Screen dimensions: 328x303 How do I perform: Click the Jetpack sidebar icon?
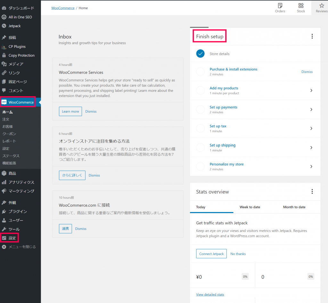[4, 26]
